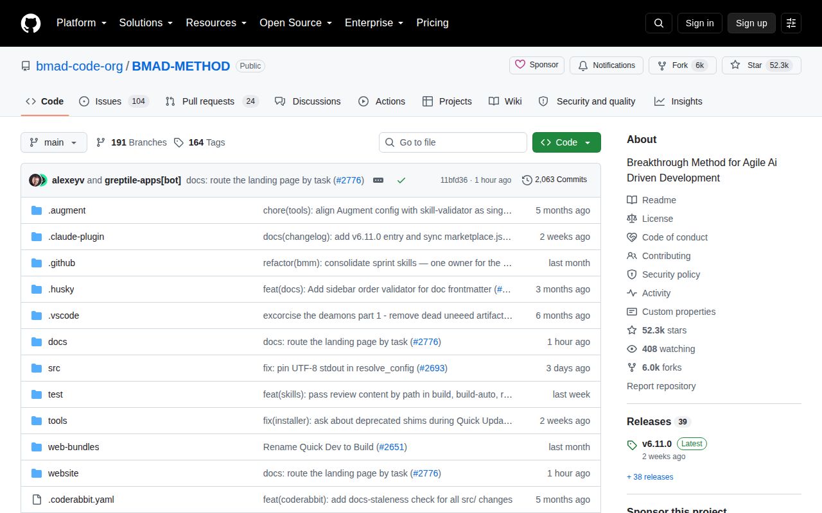Click the .augment folder icon
Image resolution: width=822 pixels, height=513 pixels.
click(x=37, y=210)
